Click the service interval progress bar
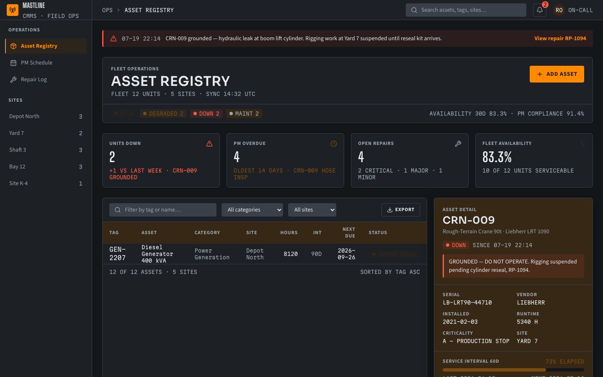The image size is (603, 377). (x=513, y=370)
